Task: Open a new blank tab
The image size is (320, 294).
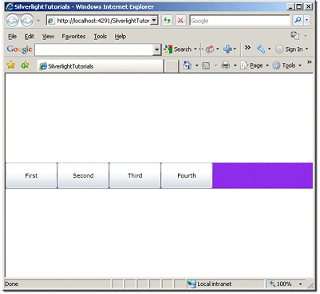Action: pos(172,66)
